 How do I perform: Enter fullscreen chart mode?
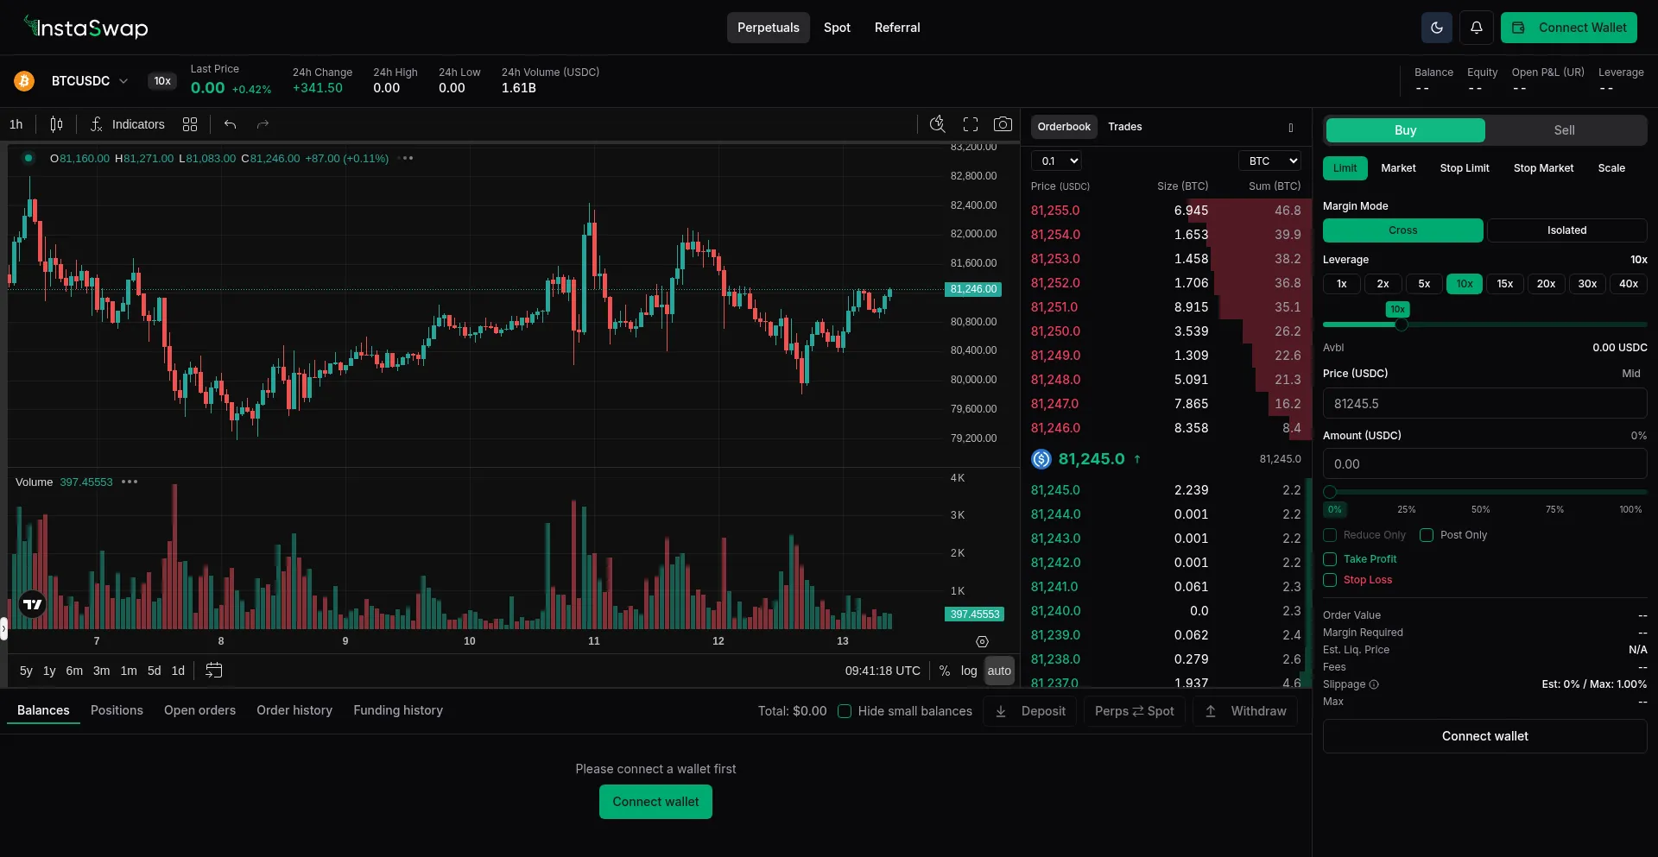pos(971,124)
